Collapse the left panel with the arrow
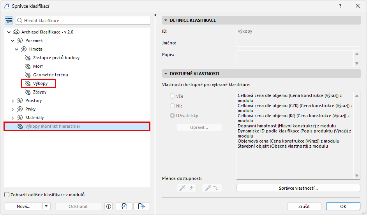Screen dimensions: 367x215 155,15
